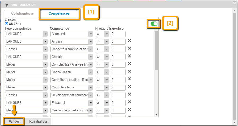The height and width of the screenshot is (126, 238).
Task: Switch to the Collaborateurs tab
Action: 22,13
